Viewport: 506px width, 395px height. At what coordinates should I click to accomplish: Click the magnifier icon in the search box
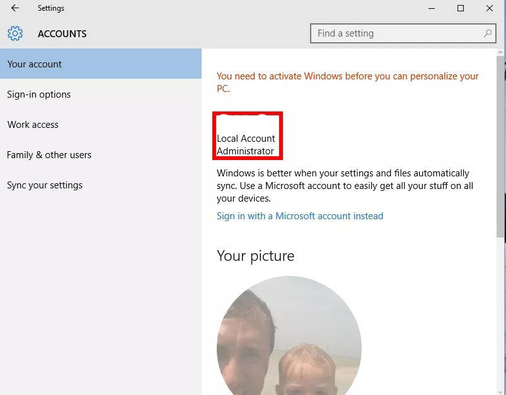[488, 33]
